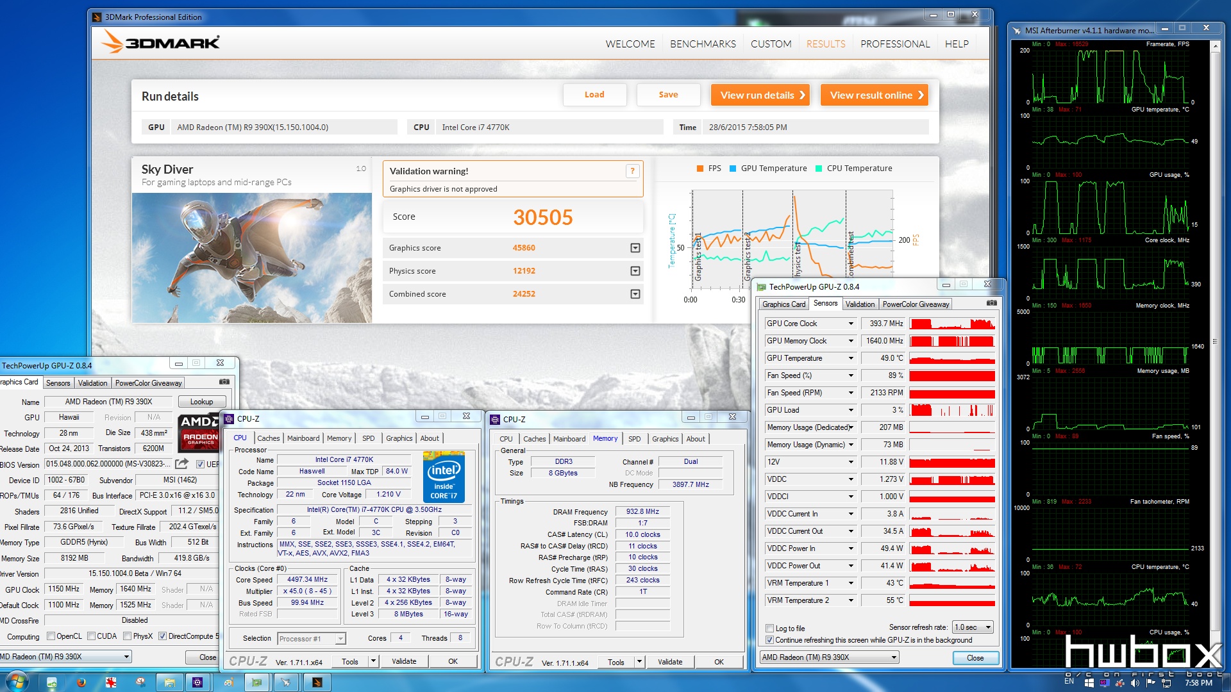
Task: Click the Windows logo tray icon
Action: point(1089,683)
